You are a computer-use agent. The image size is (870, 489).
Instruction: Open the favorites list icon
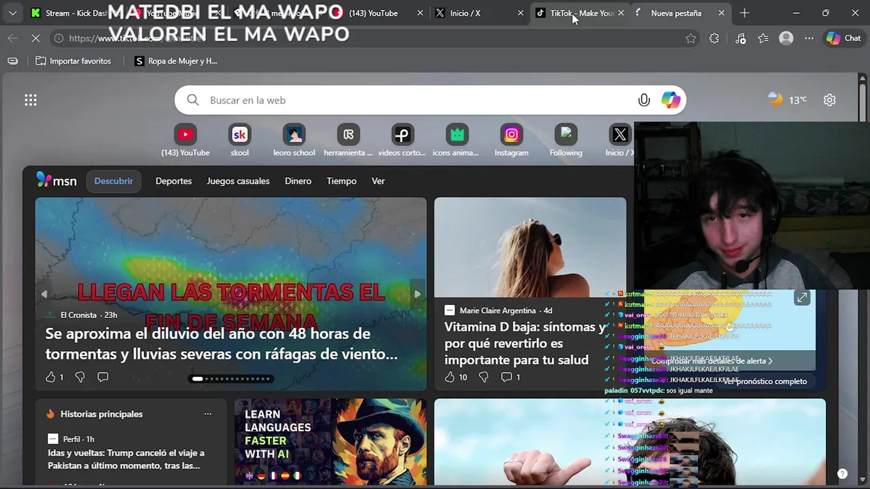[763, 39]
